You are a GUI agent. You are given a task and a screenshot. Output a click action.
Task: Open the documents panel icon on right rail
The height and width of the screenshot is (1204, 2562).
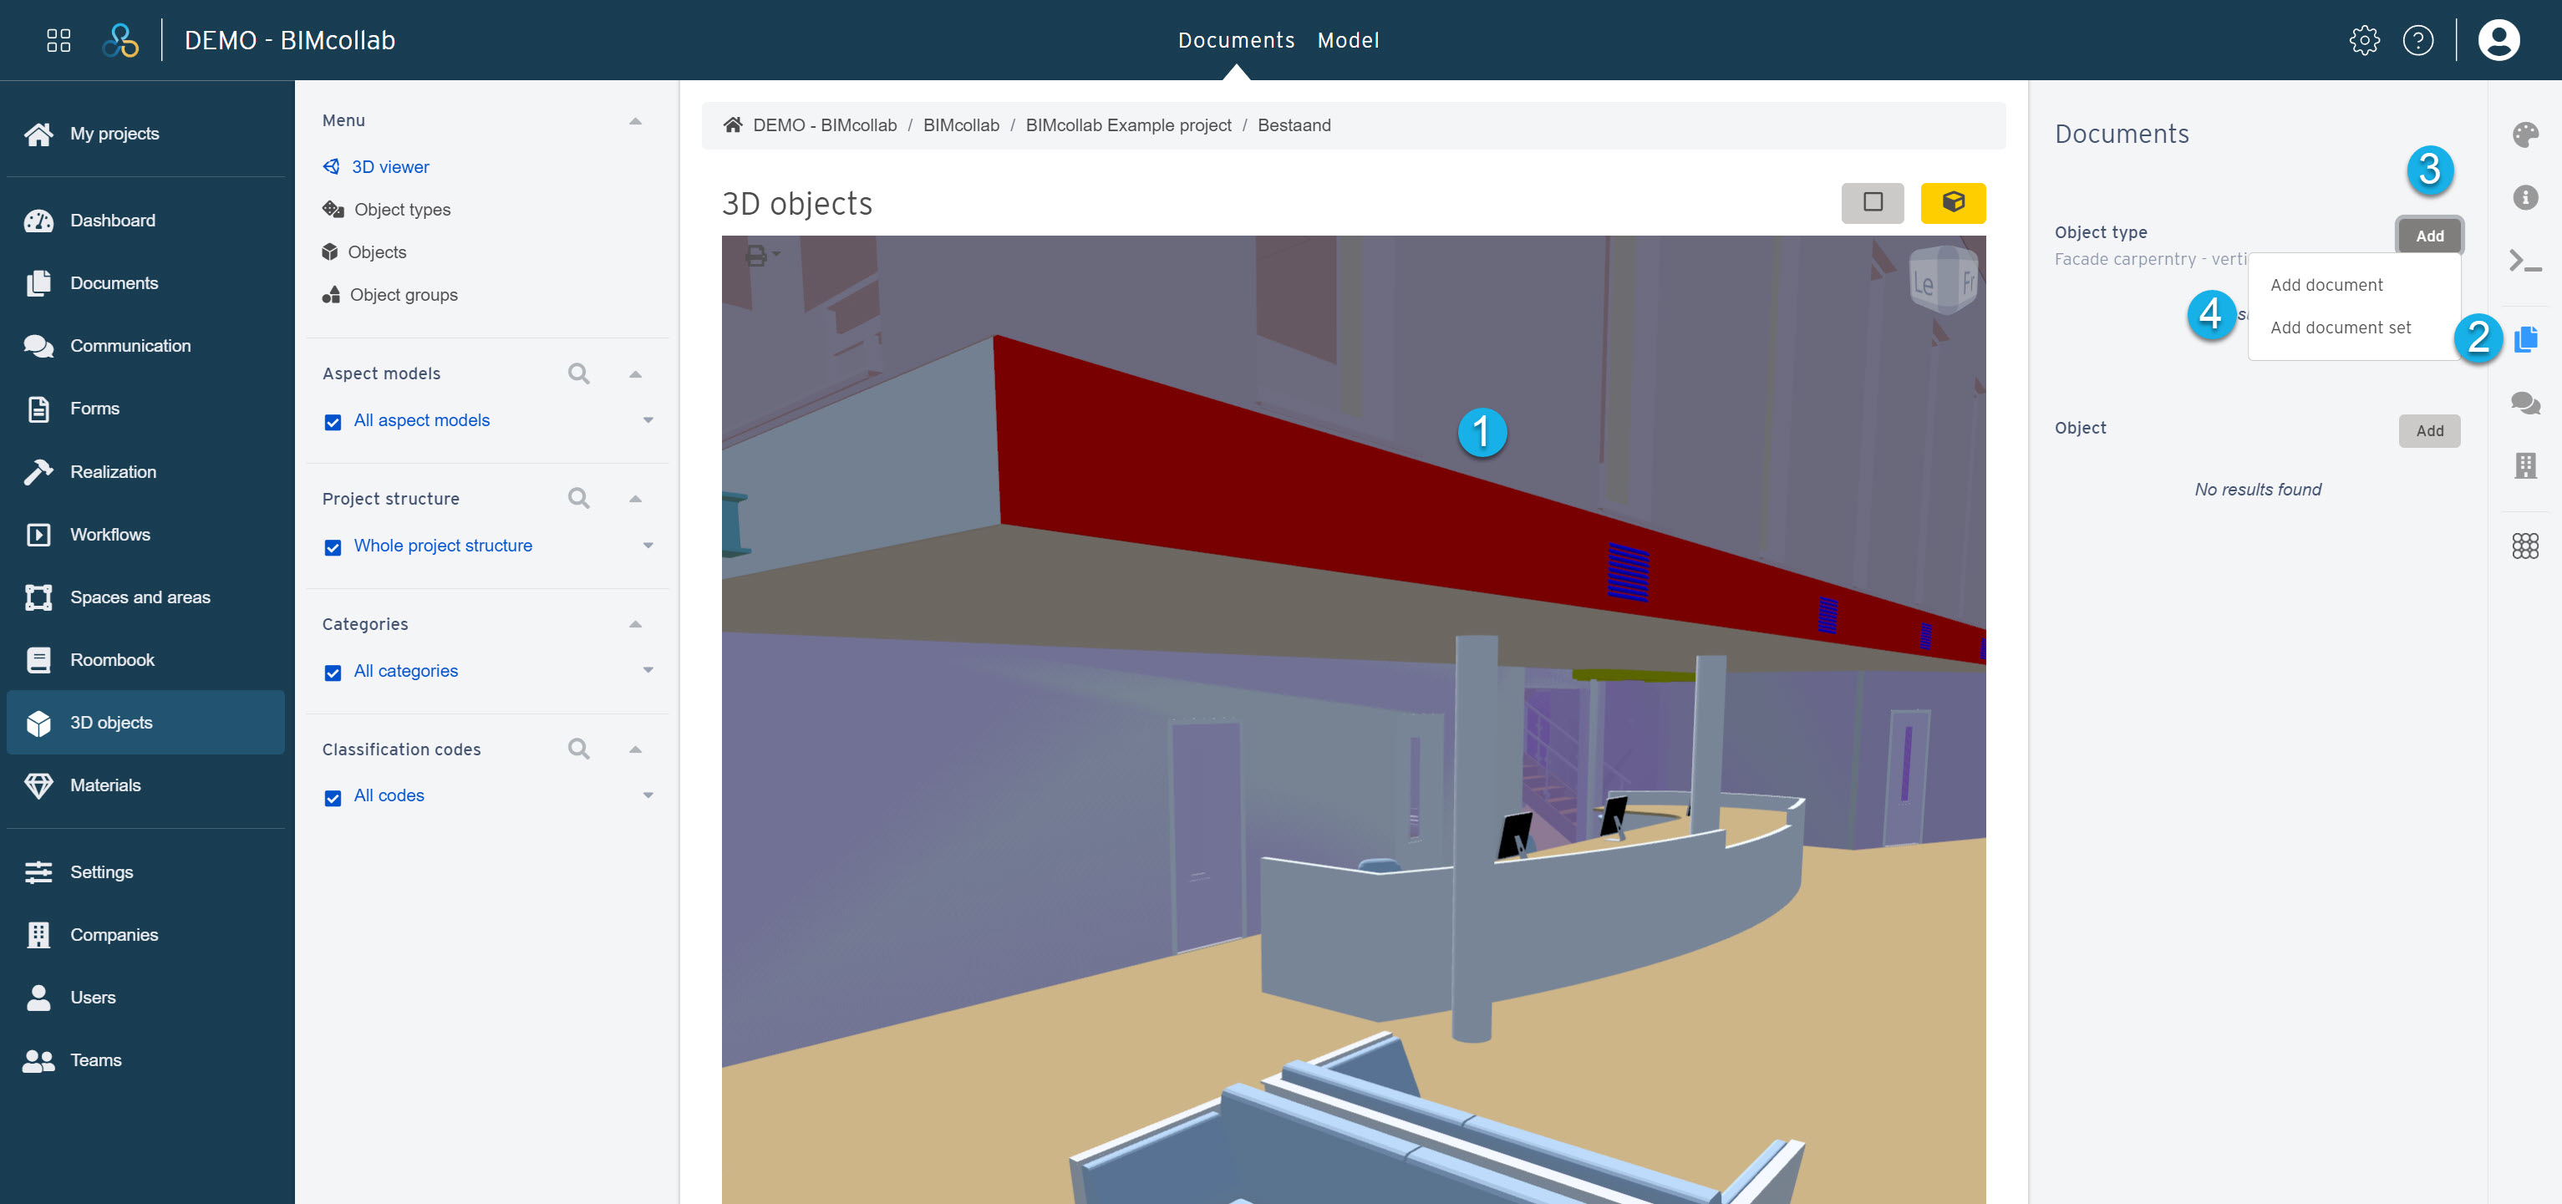pyautogui.click(x=2526, y=339)
